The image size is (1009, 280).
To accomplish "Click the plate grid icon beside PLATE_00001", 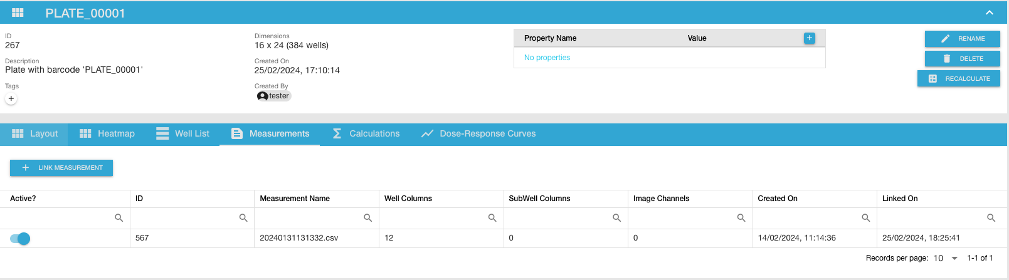I will coord(18,13).
